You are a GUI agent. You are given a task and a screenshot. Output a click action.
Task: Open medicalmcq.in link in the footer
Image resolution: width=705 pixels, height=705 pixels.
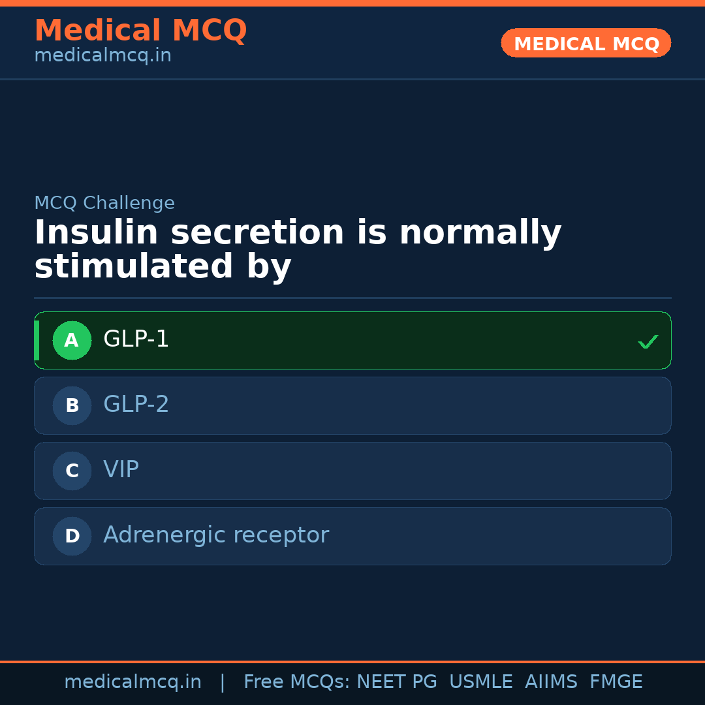click(133, 682)
